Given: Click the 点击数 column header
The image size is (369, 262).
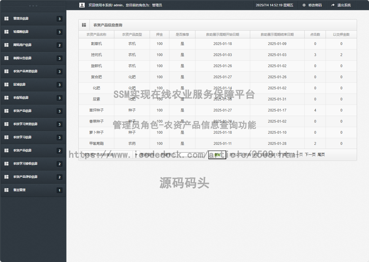Looking at the screenshot, I should pos(315,34).
